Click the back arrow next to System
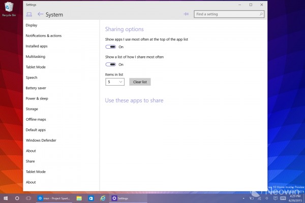 (40, 15)
